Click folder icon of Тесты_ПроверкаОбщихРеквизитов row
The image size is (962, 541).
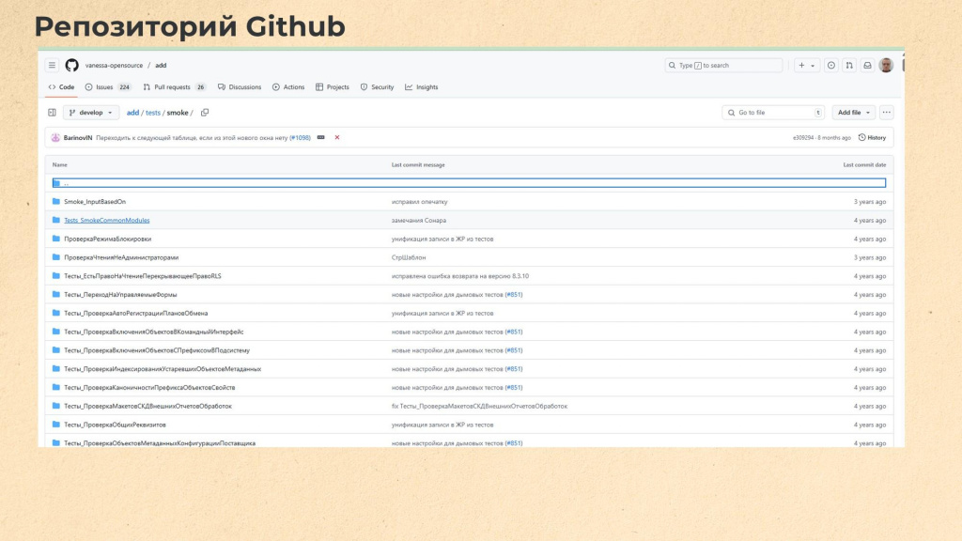click(x=55, y=425)
